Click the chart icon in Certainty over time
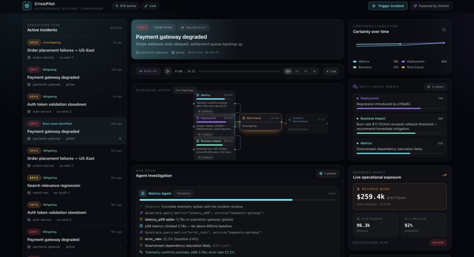This screenshot has height=257, width=474. 444,29
